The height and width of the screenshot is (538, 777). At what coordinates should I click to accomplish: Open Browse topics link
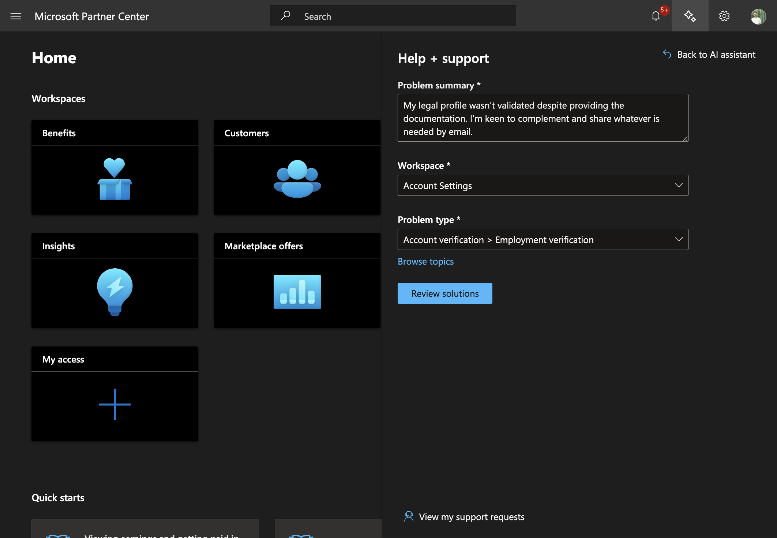(x=425, y=261)
